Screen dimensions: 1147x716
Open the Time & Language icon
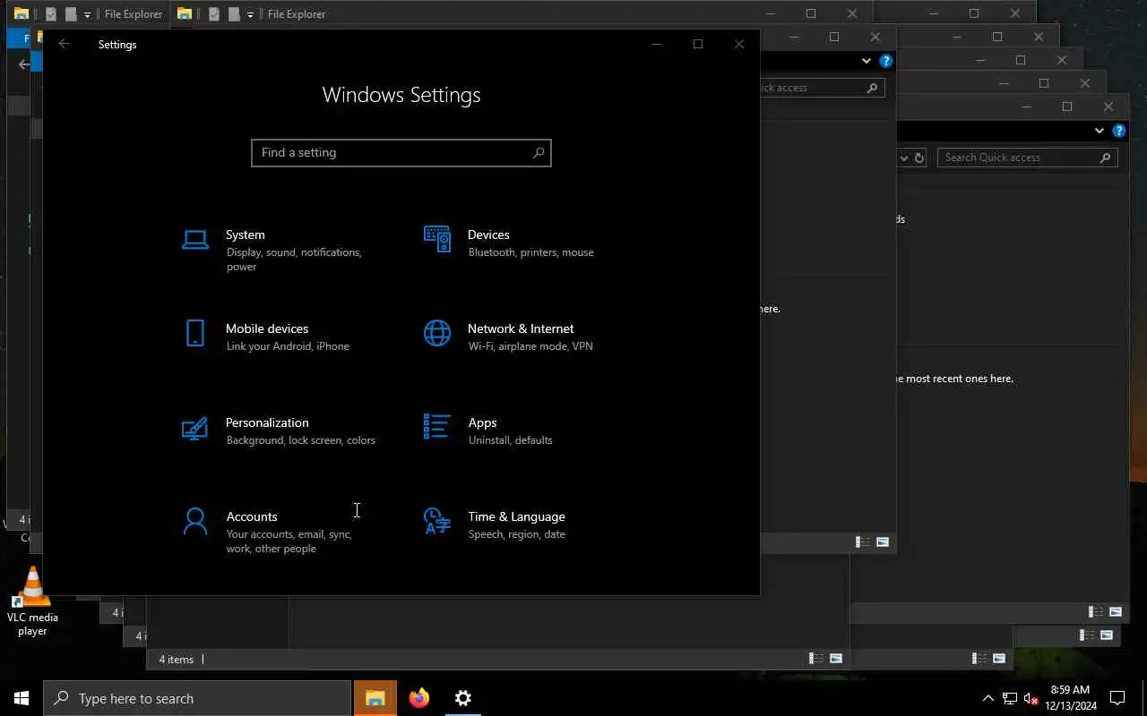pyautogui.click(x=437, y=521)
